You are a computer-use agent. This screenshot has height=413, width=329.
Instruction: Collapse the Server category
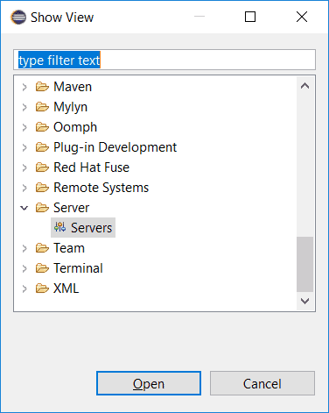[x=24, y=208]
